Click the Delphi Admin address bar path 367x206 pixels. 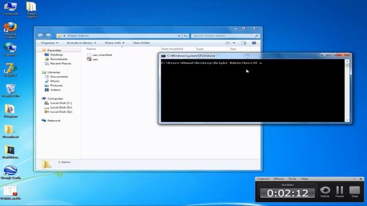78,35
